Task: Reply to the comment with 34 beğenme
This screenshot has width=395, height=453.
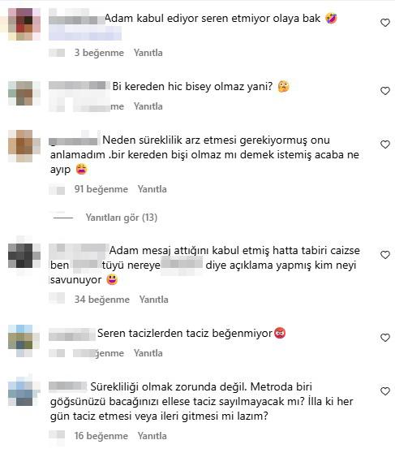Action: point(153,300)
